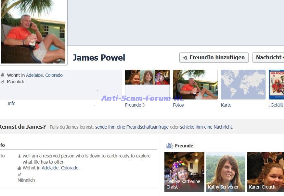Click 'sende ihm eine Freundschaftsanfrage' link
The image size is (284, 196).
(x=132, y=127)
